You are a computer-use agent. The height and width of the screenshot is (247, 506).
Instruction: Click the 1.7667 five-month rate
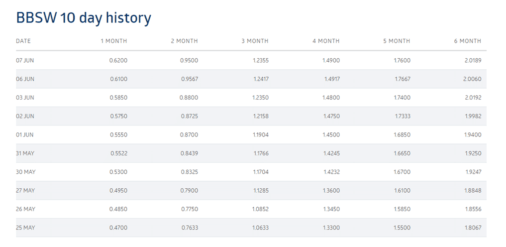403,79
